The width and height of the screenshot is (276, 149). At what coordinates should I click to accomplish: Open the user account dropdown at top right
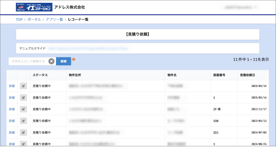240,7
